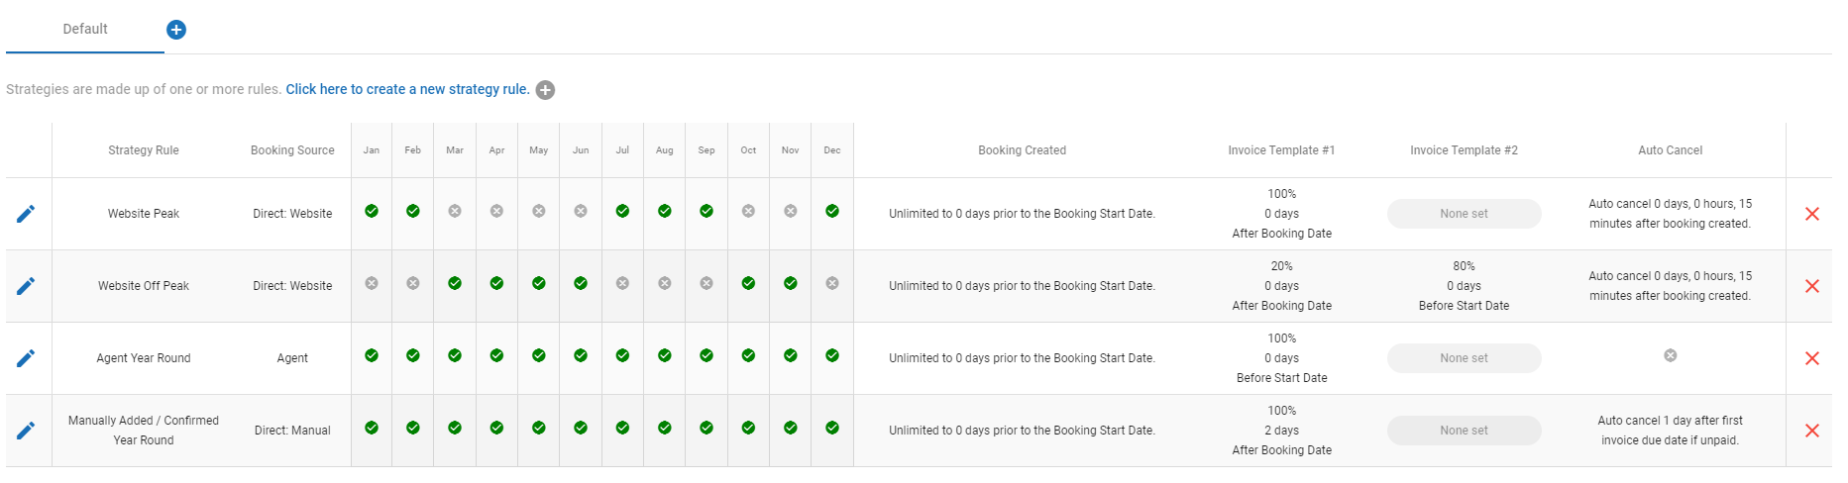
Task: Click here to create a new strategy rule link
Action: pyautogui.click(x=407, y=89)
